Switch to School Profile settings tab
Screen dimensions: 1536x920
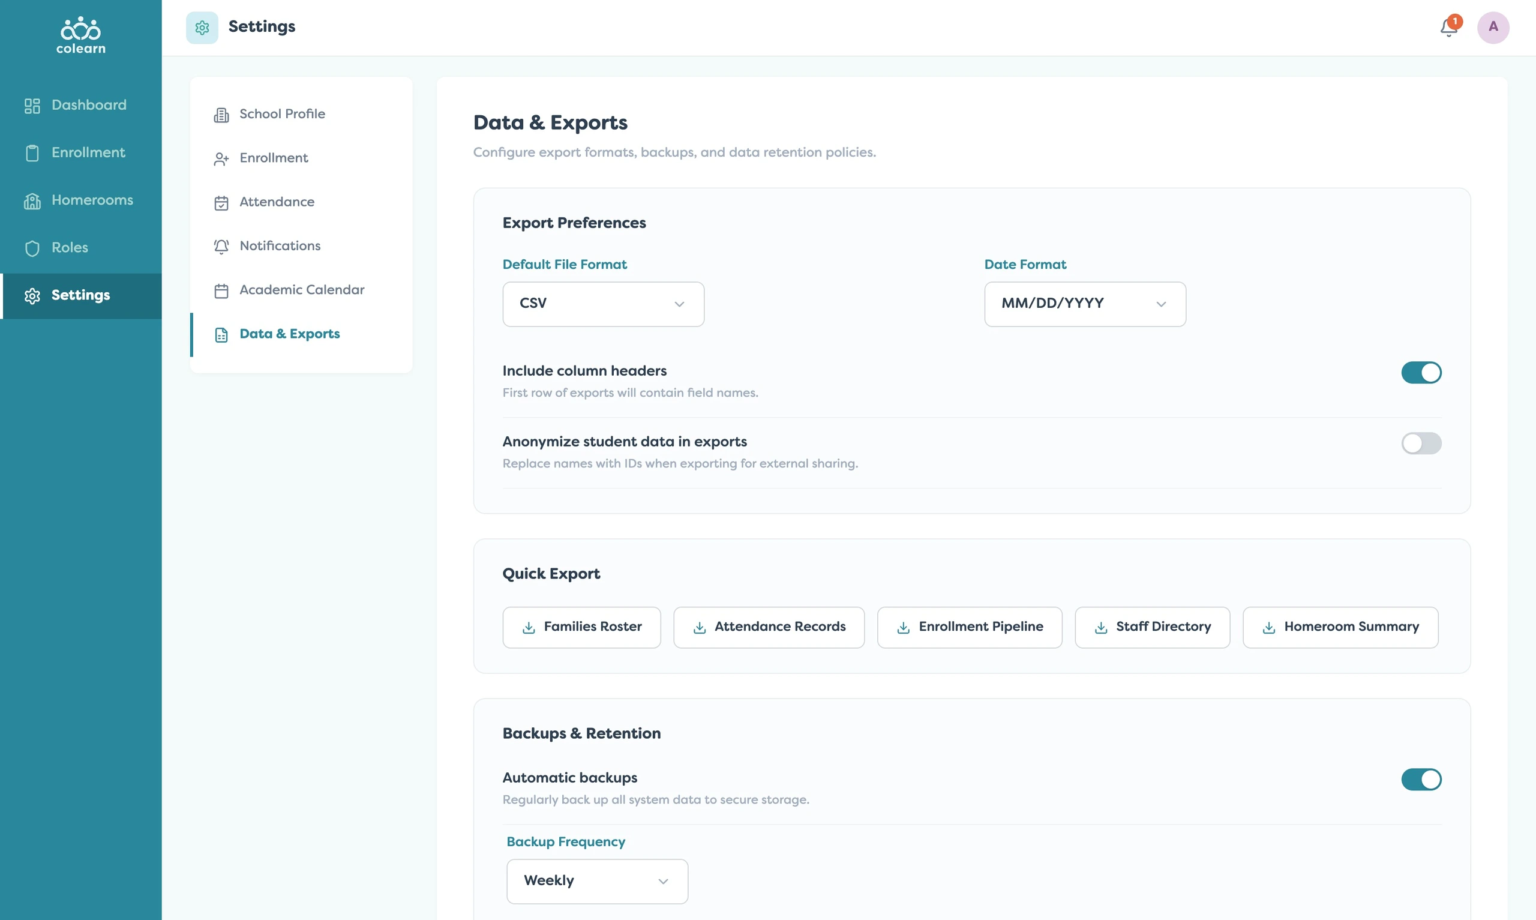301,114
